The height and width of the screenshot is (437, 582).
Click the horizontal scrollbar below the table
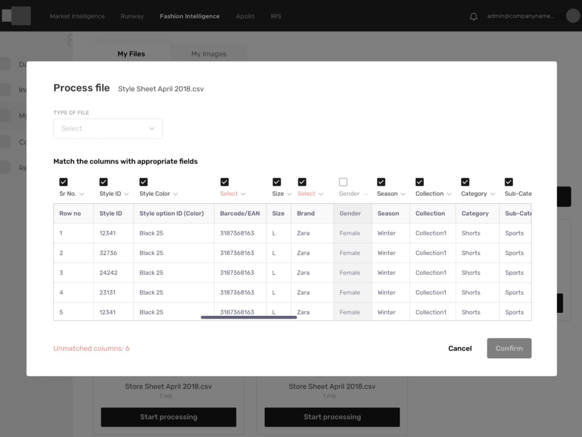[247, 316]
